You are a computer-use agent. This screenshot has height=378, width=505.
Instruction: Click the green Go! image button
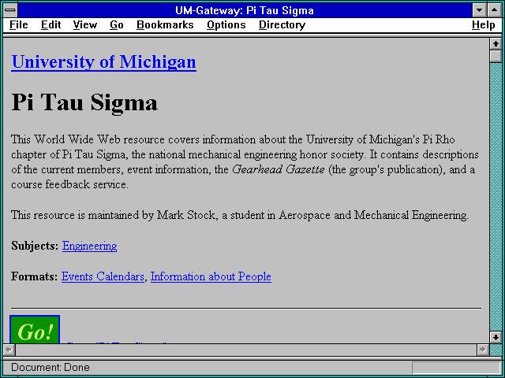[x=35, y=329]
